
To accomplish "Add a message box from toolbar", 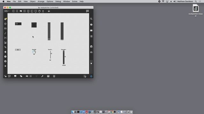I will coord(17,11).
